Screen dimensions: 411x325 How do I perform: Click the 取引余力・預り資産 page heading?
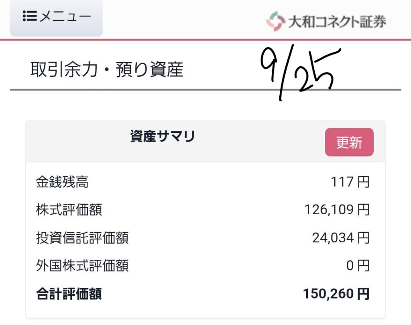click(107, 70)
